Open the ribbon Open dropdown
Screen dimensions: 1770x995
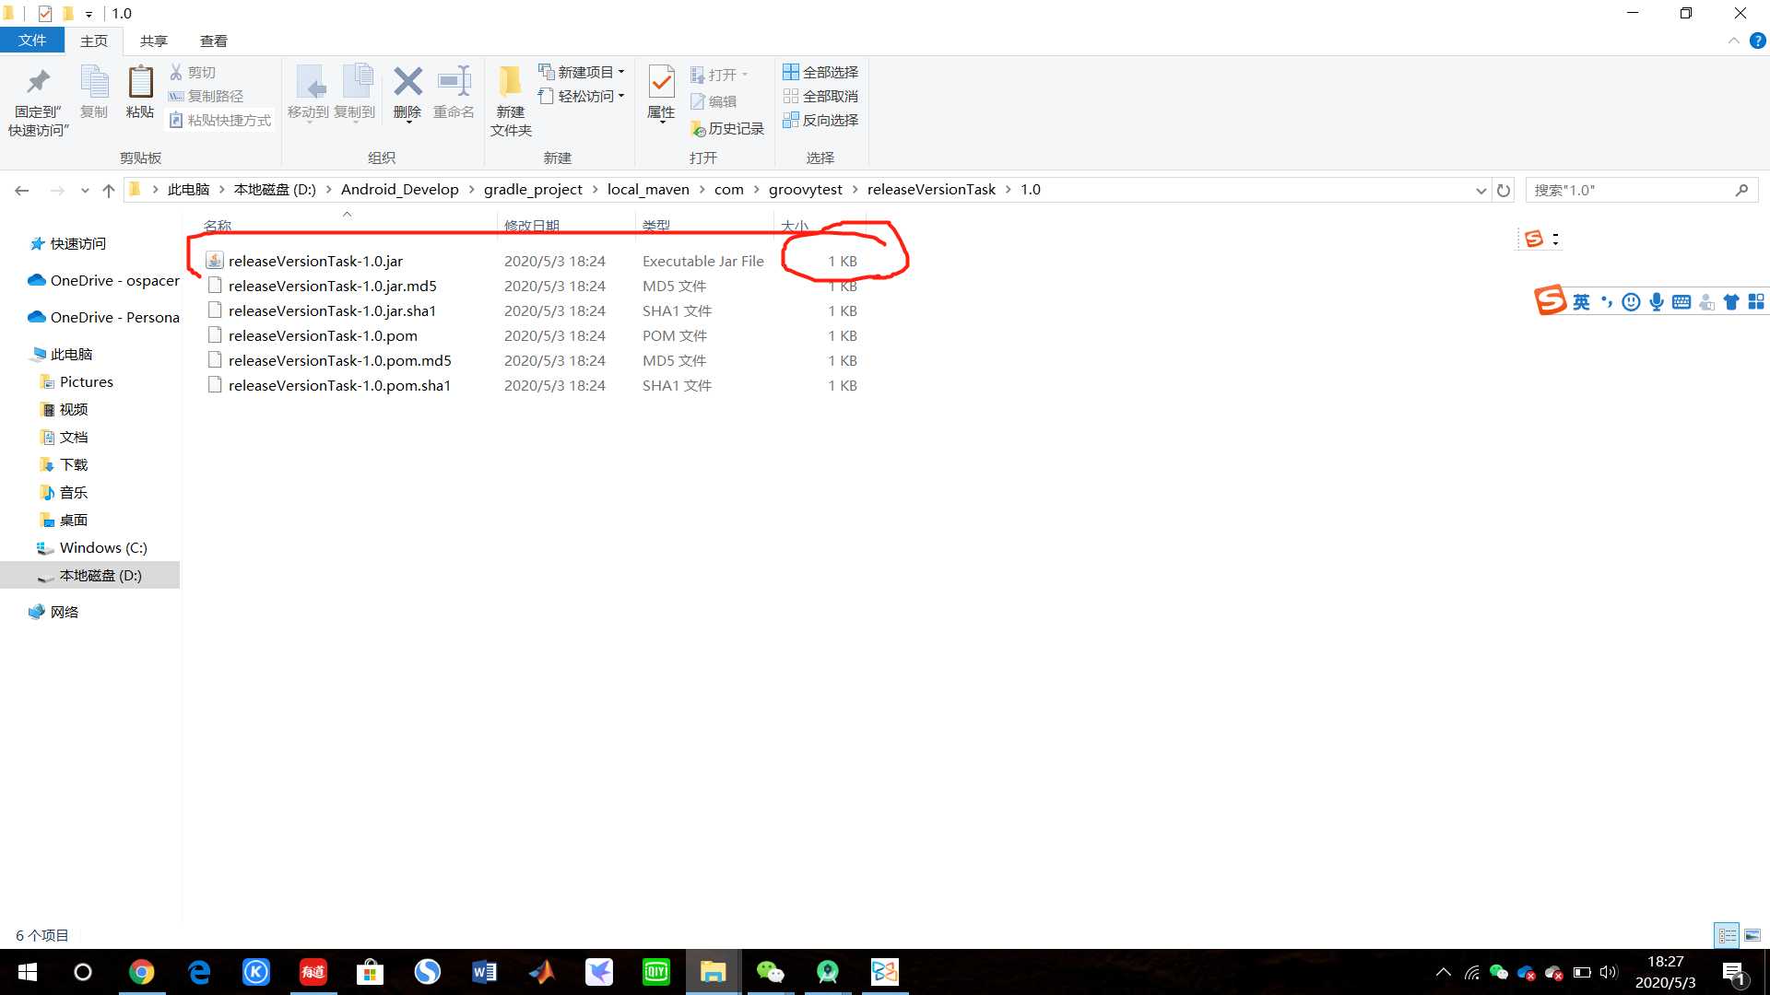tap(719, 75)
